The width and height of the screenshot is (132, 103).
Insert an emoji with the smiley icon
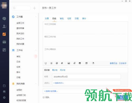point(46,63)
